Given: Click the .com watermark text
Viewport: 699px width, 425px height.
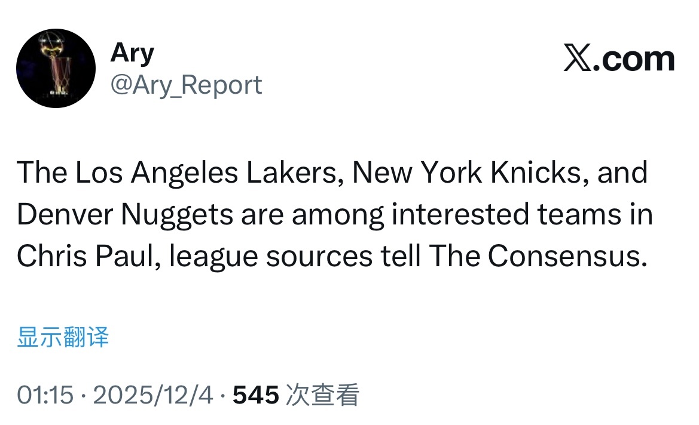Looking at the screenshot, I should coord(634,58).
